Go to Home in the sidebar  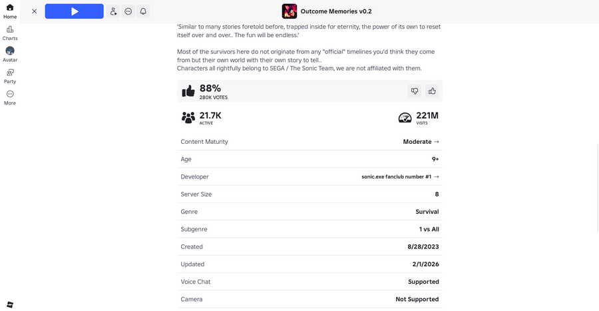pos(10,11)
